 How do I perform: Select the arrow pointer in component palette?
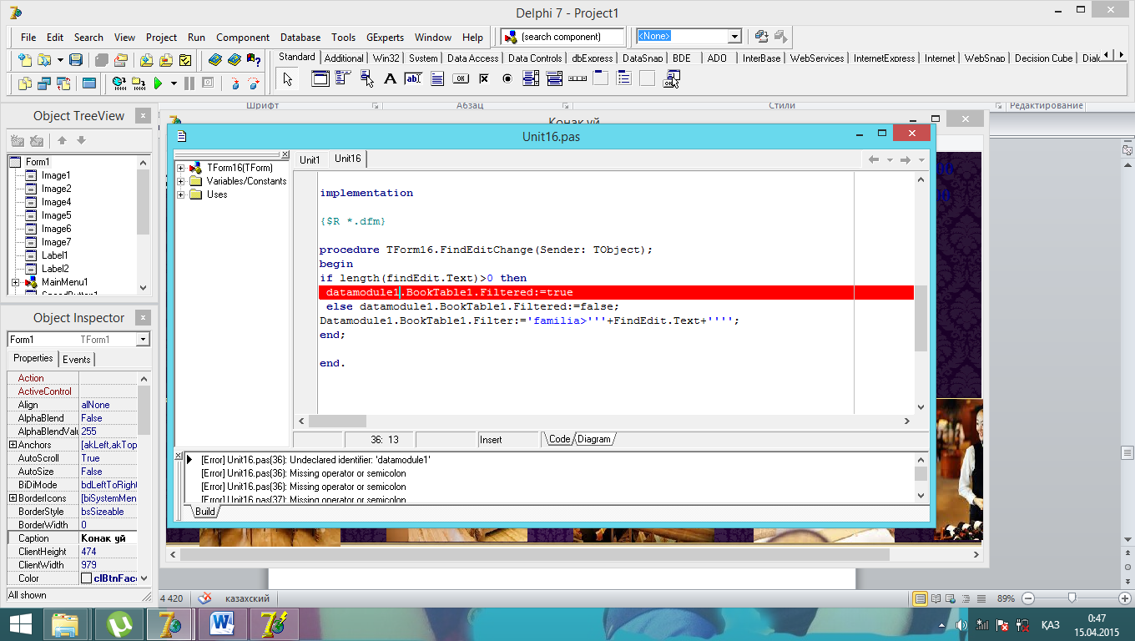[288, 79]
